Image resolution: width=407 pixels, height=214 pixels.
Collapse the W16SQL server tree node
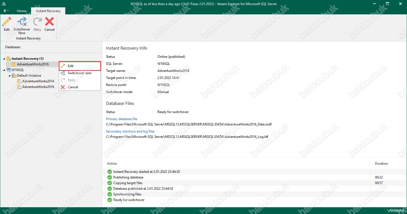pos(4,70)
